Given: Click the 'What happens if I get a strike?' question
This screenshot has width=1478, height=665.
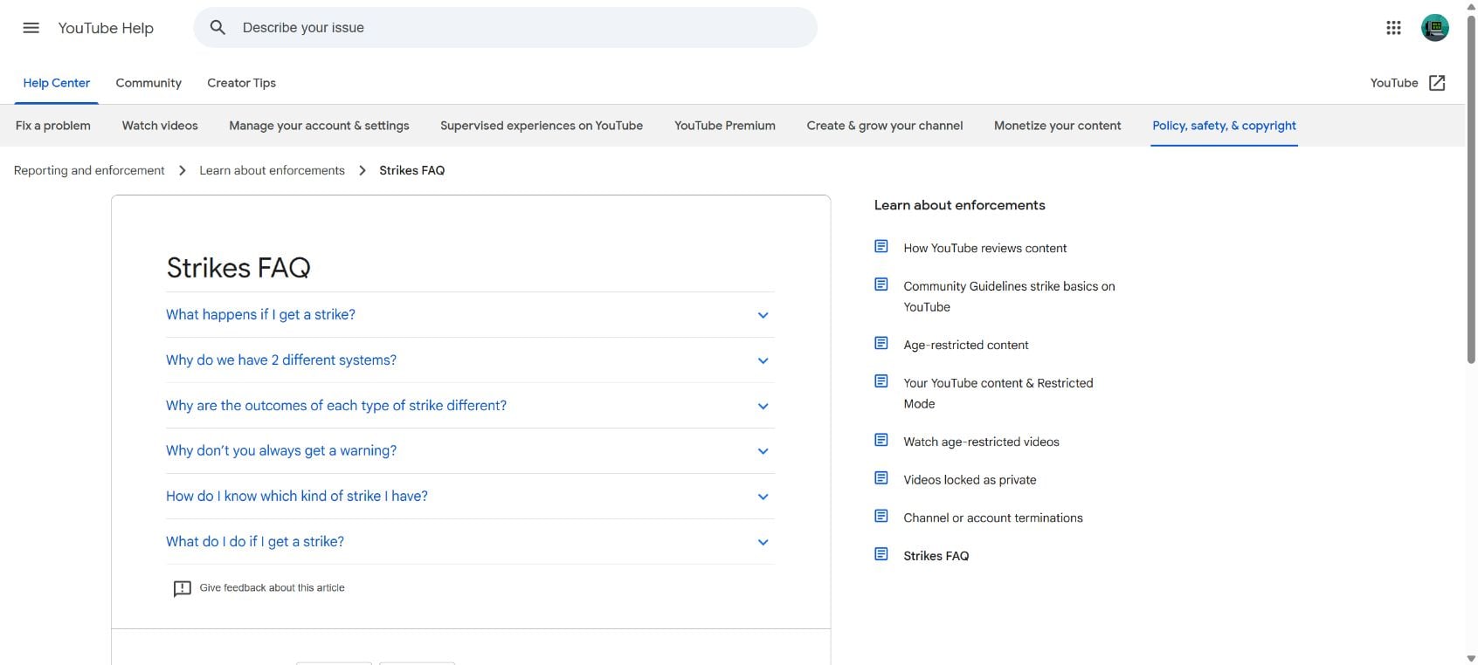Looking at the screenshot, I should point(260,315).
